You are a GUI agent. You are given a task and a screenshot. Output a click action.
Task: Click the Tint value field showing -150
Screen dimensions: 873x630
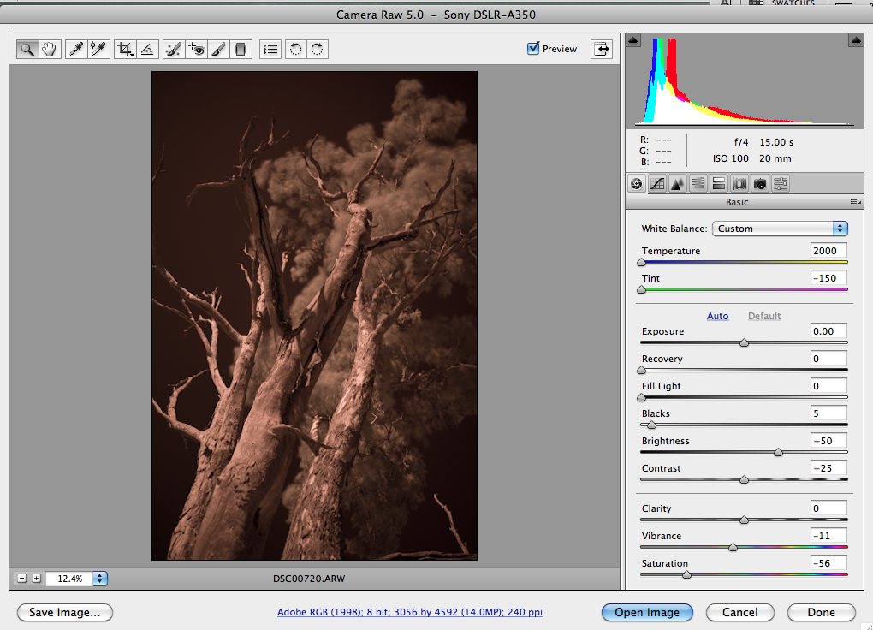pos(828,278)
